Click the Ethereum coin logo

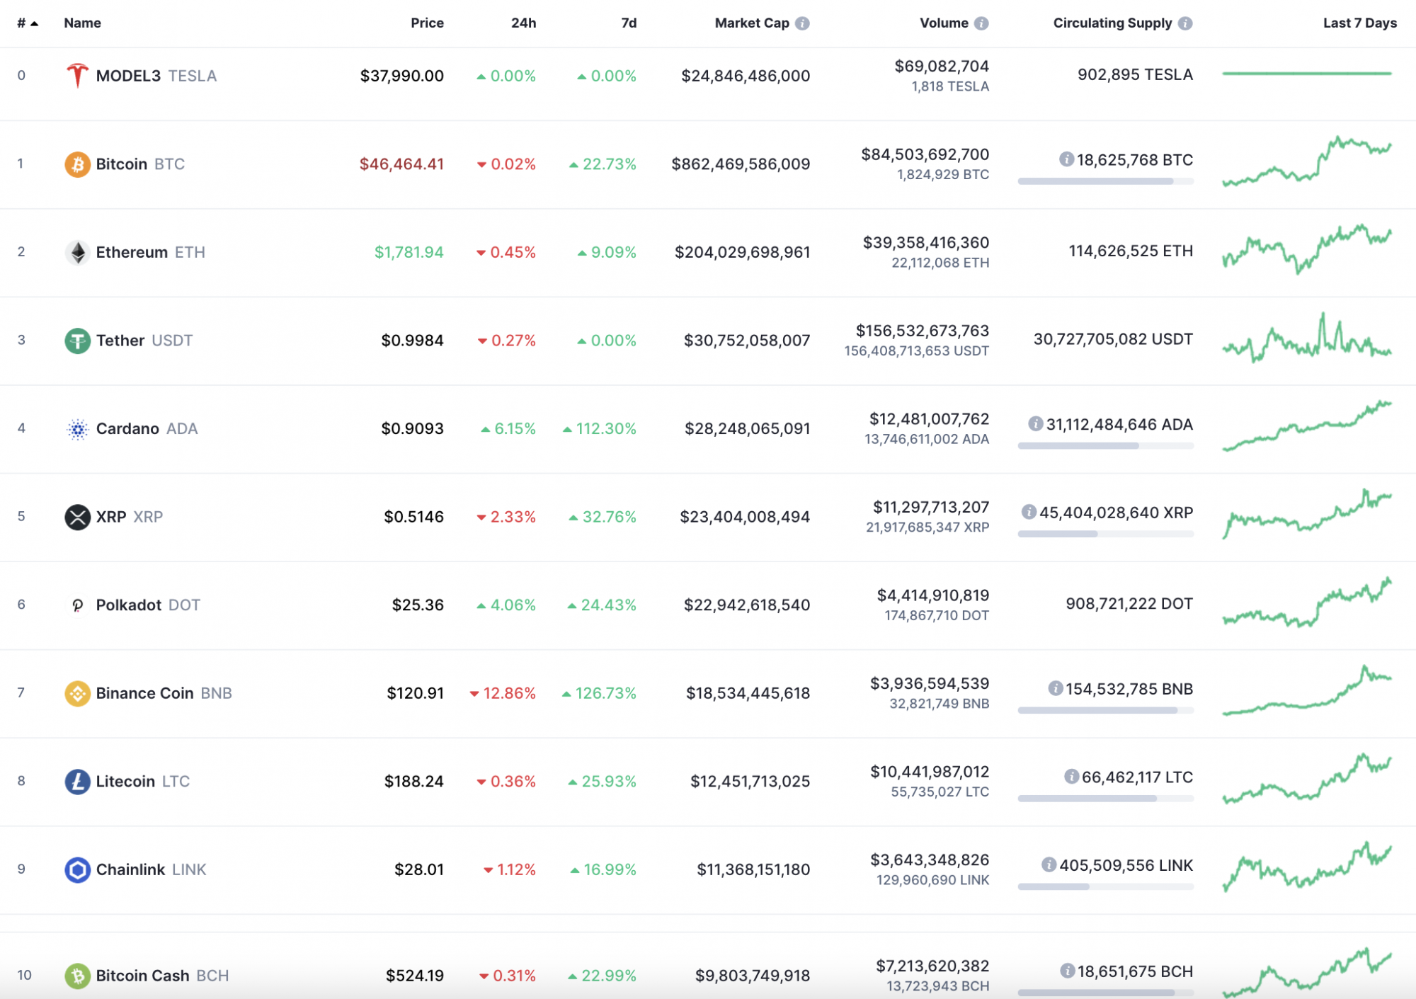click(x=78, y=252)
